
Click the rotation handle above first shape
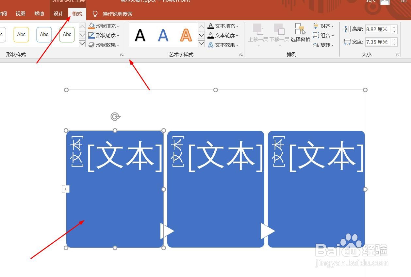point(115,116)
